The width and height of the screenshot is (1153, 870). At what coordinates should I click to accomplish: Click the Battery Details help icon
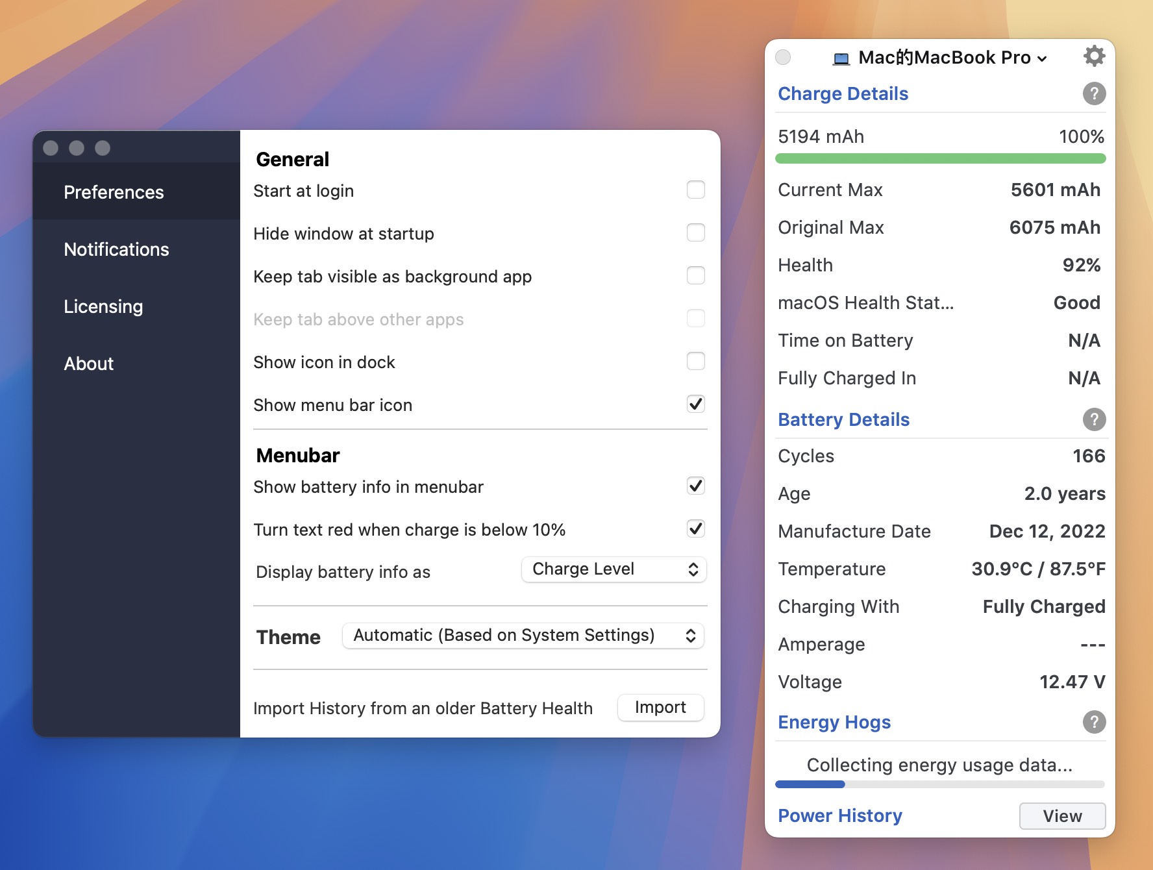pos(1094,419)
